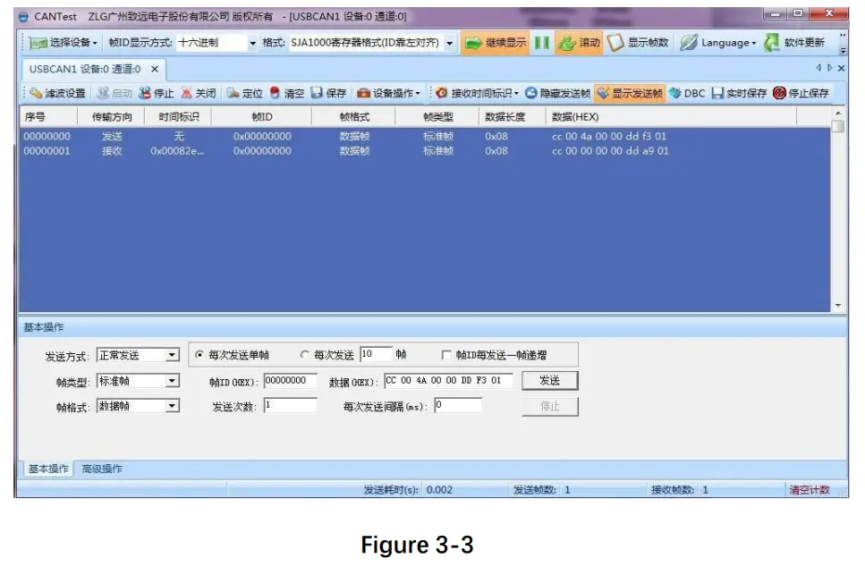Open the 帧ID显示方式 十六进制 dropdown
The height and width of the screenshot is (567, 865).
[252, 43]
